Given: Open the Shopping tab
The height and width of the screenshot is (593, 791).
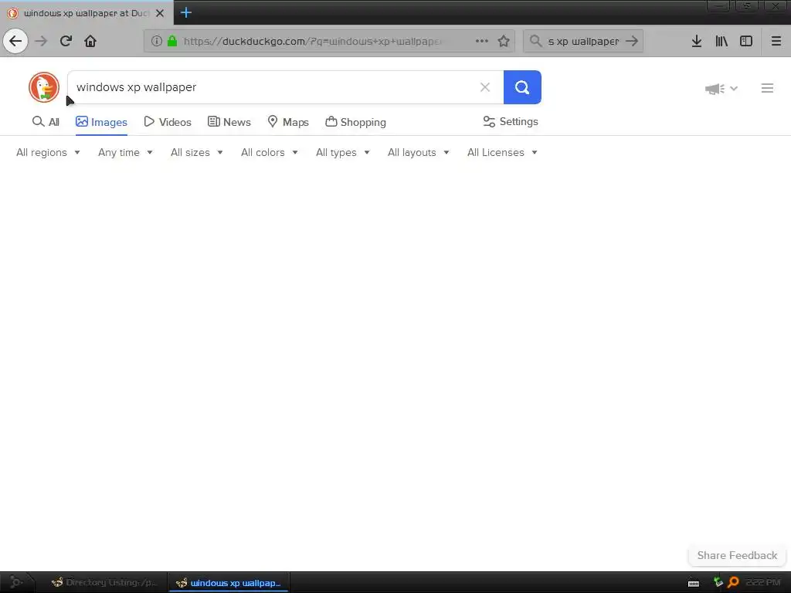Looking at the screenshot, I should tap(355, 122).
